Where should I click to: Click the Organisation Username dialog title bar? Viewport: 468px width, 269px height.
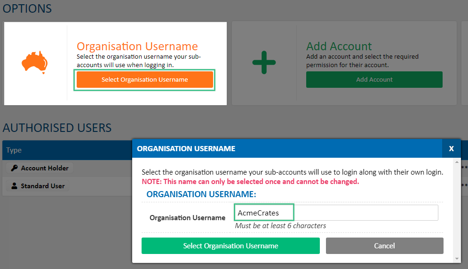[287, 148]
